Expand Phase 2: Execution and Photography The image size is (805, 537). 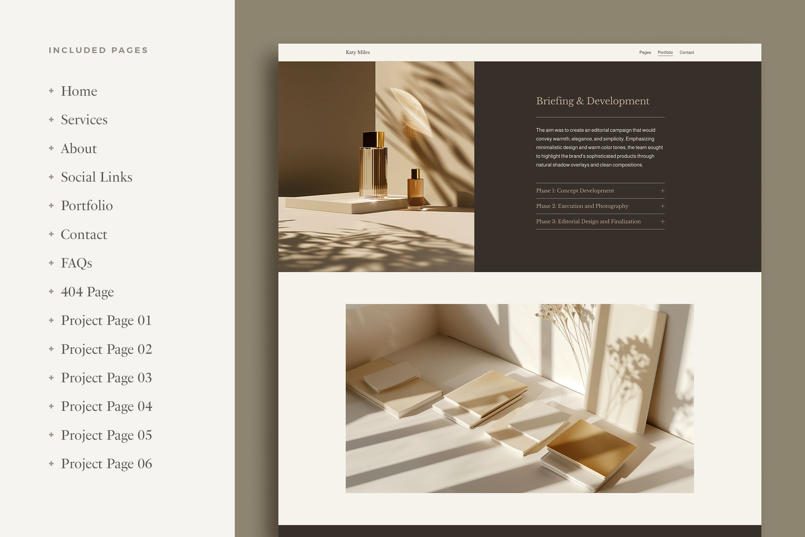click(662, 206)
